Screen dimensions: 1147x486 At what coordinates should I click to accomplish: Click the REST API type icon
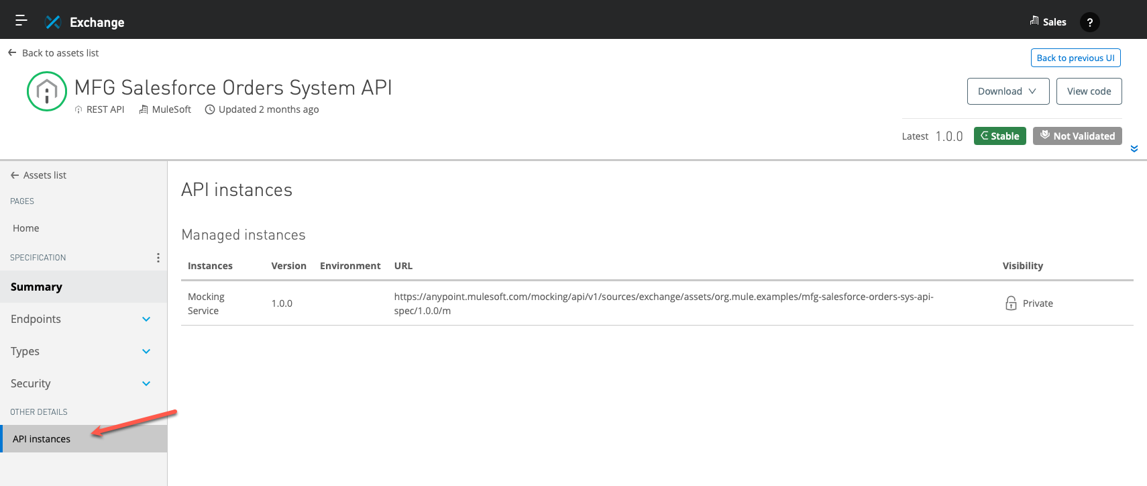pos(78,110)
